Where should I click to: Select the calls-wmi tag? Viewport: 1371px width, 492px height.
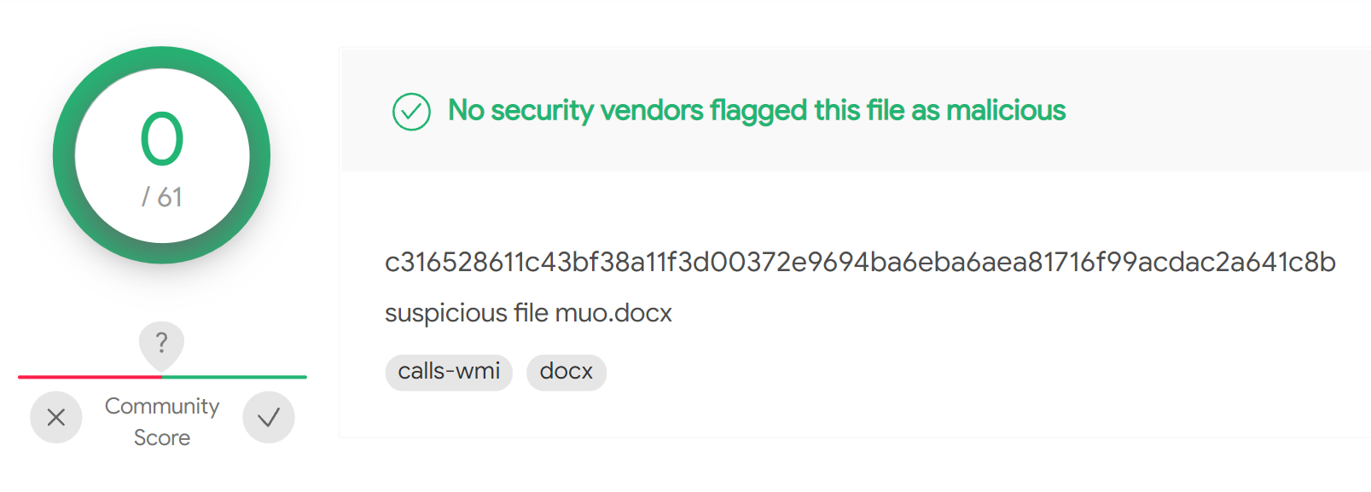tap(449, 372)
